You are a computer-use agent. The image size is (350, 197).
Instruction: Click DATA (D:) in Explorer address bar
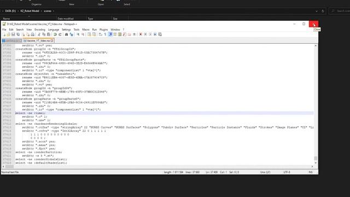coord(10,11)
